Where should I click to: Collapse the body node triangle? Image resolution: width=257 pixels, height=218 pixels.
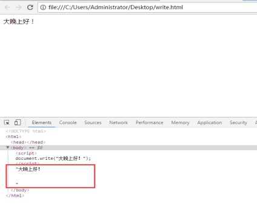8,148
